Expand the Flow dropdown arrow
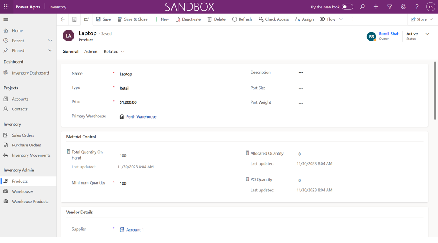 341,19
